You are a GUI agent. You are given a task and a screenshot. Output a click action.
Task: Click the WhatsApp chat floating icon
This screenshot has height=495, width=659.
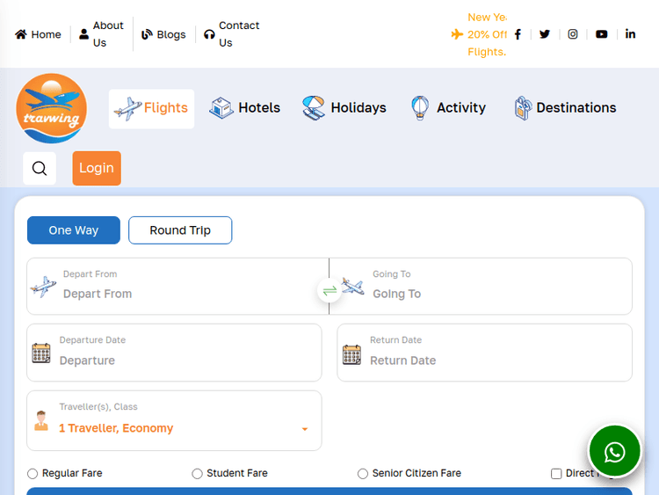tap(614, 452)
